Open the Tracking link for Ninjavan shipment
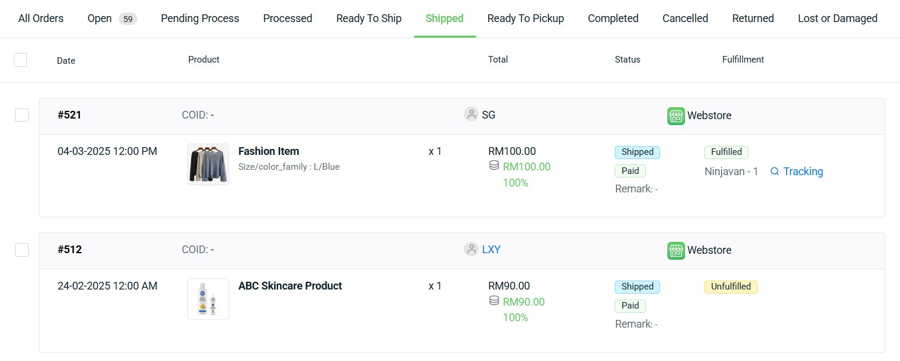Viewport: 900px width, 361px height. [x=803, y=172]
